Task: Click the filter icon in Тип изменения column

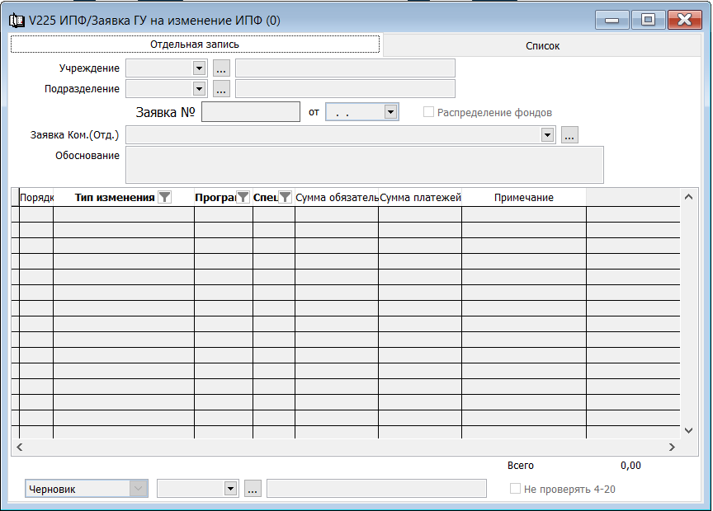Action: pos(165,197)
